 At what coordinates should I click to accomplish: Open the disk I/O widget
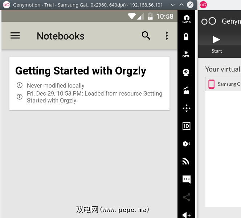coord(187,144)
